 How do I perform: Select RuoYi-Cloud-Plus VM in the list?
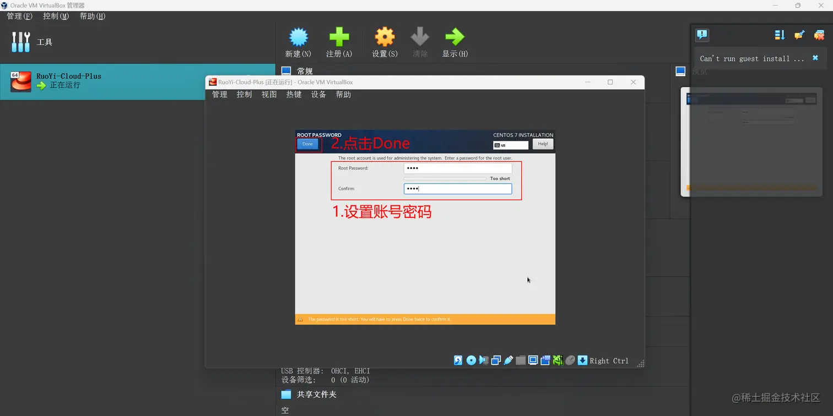pos(138,81)
